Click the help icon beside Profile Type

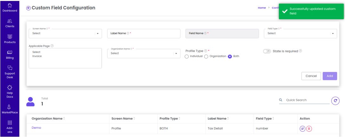pos(205,51)
